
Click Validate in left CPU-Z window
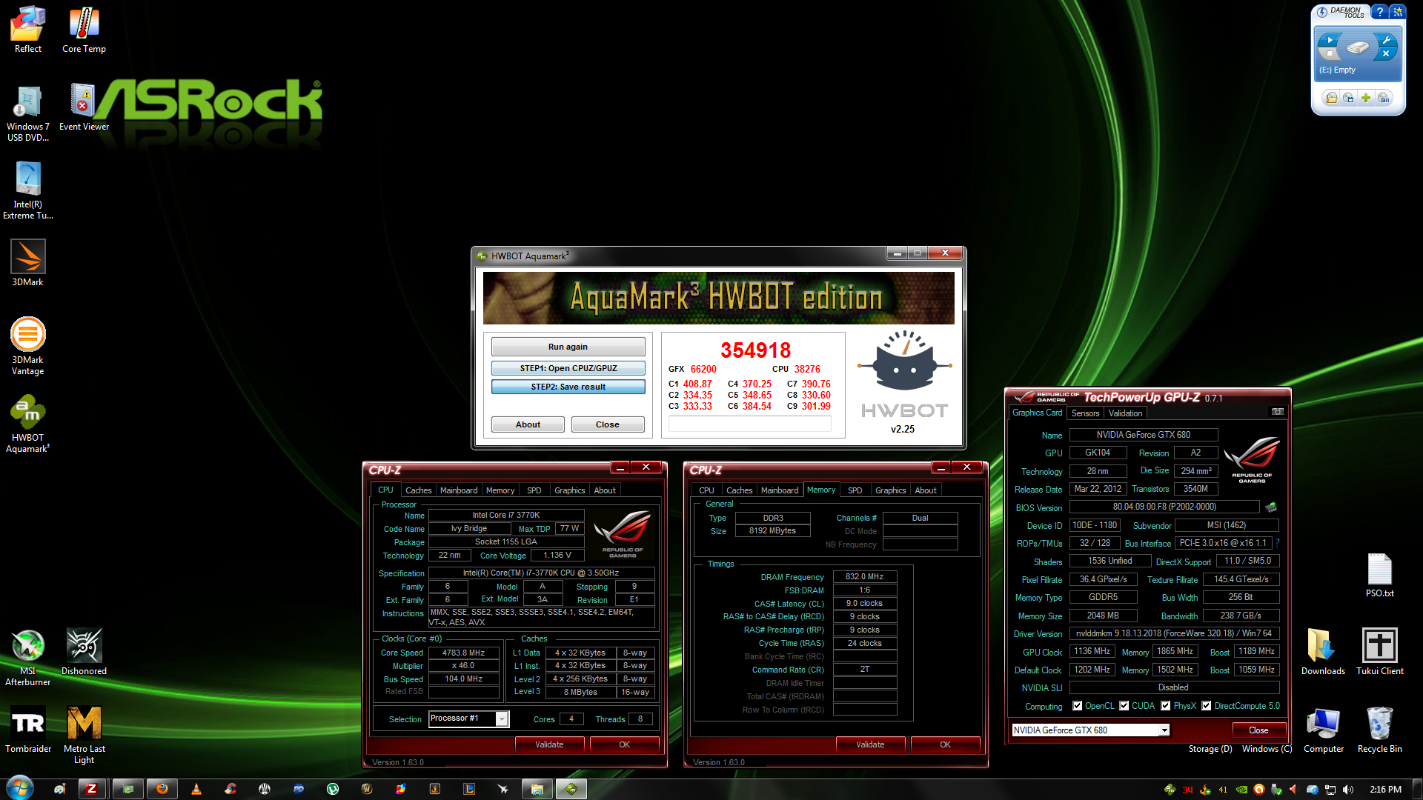[549, 744]
